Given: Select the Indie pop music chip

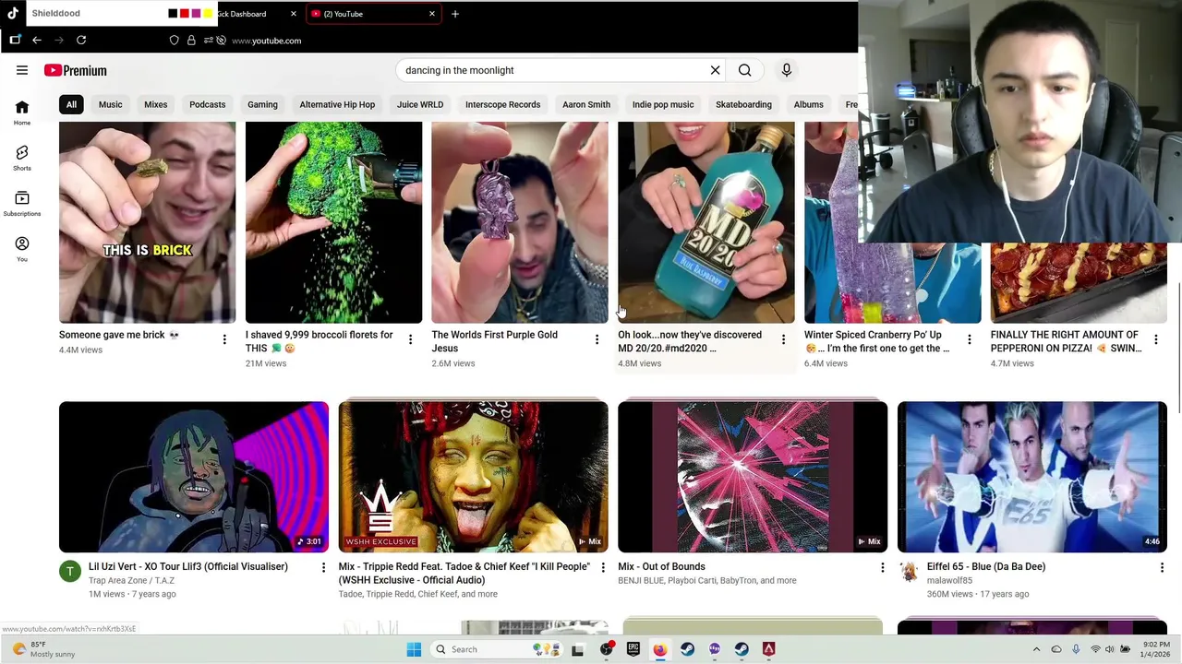Looking at the screenshot, I should point(663,104).
